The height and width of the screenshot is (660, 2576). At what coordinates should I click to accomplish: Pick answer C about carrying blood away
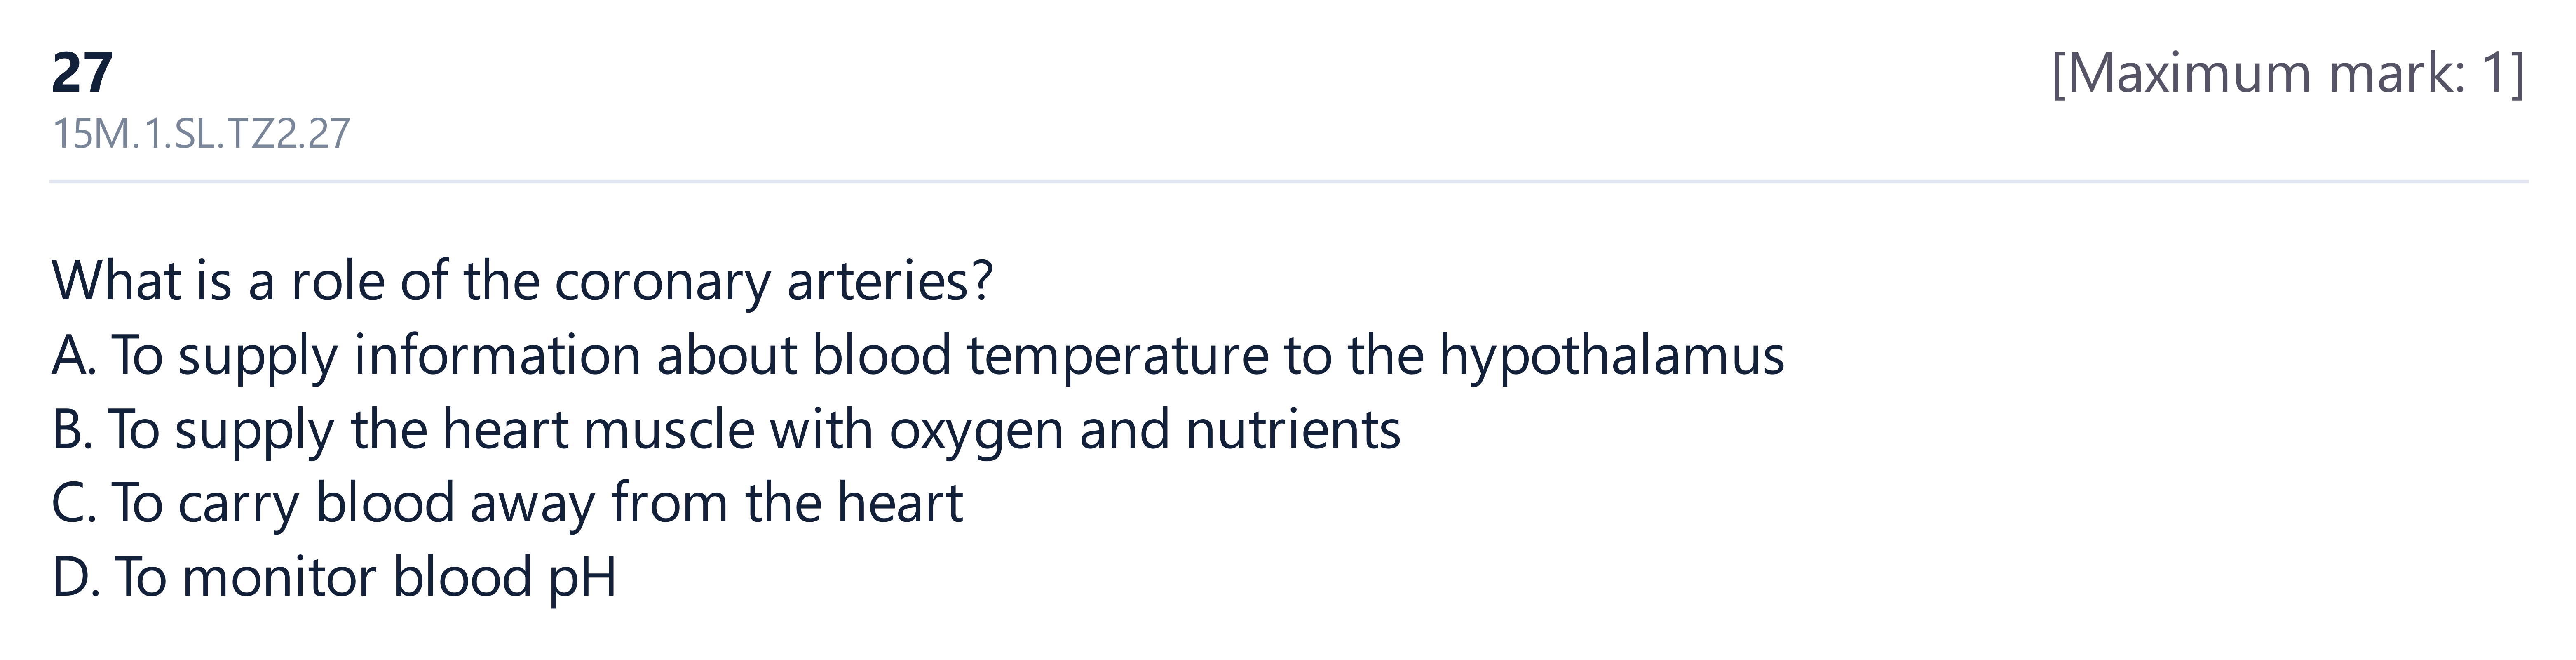(x=507, y=504)
